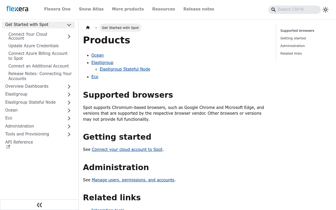Collapse the Get Started with Spot chevron

[69, 25]
